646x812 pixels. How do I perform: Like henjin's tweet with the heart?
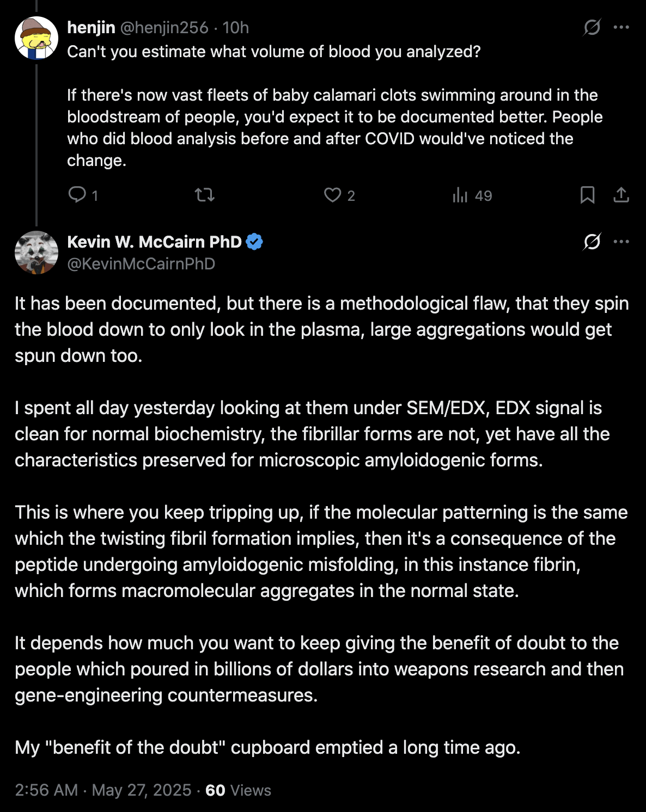tap(332, 195)
